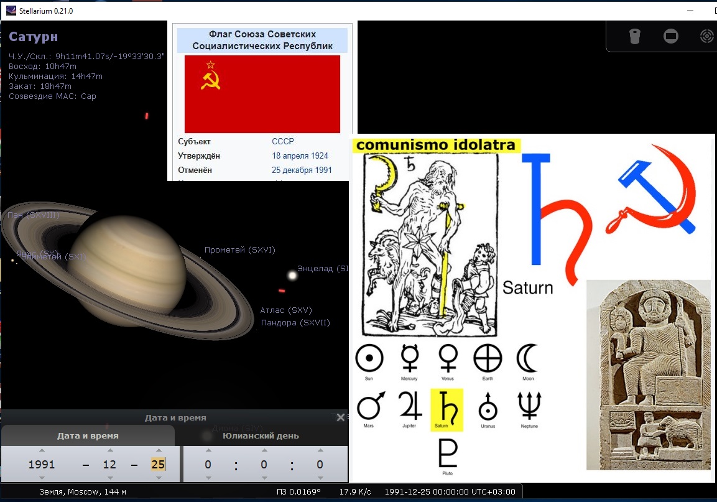
Task: Click the Jupiter symbol in the planet chart
Action: click(410, 406)
